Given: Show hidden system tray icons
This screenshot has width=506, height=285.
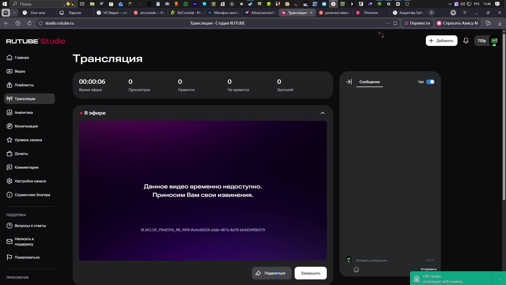Looking at the screenshot, I should pos(450,4).
